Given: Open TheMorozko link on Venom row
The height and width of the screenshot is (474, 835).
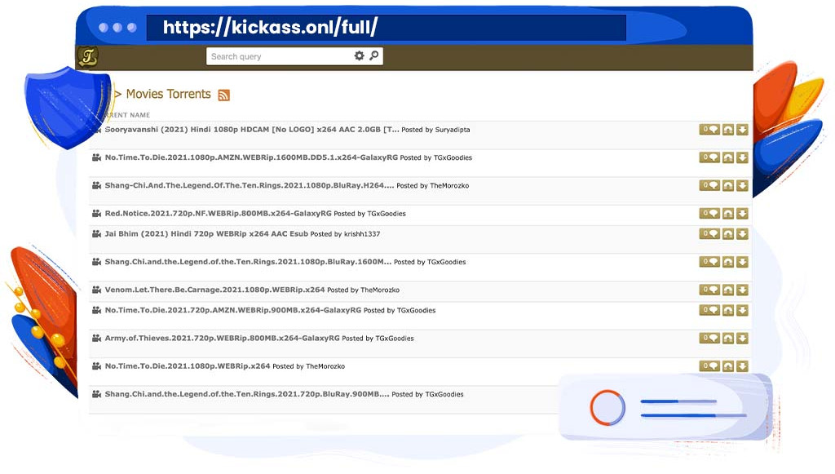Looking at the screenshot, I should [380, 290].
